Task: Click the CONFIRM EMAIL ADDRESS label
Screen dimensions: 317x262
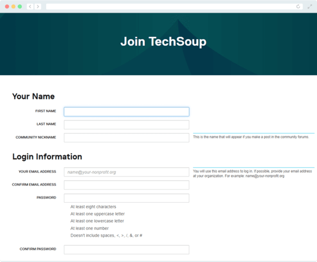Action: click(34, 185)
